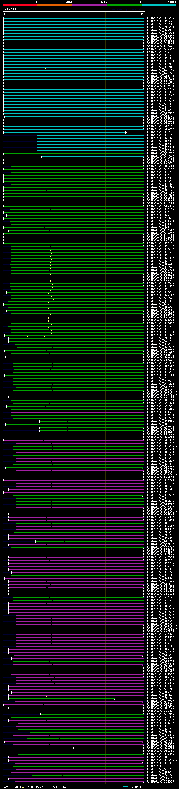Select hit label UniRef100_Q403W3

tap(160, 156)
